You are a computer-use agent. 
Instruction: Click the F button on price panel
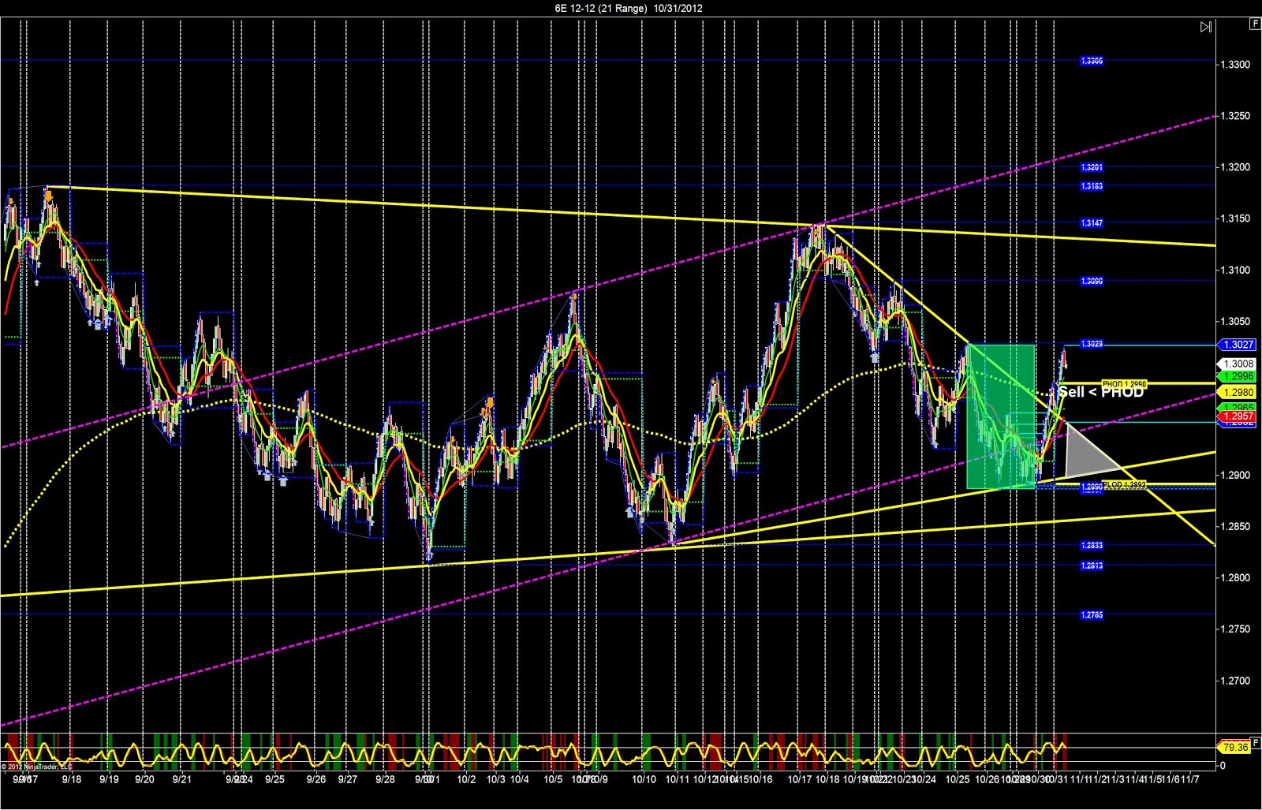[x=1254, y=24]
